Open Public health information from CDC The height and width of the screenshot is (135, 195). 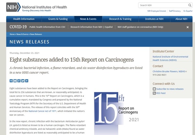point(47,27)
